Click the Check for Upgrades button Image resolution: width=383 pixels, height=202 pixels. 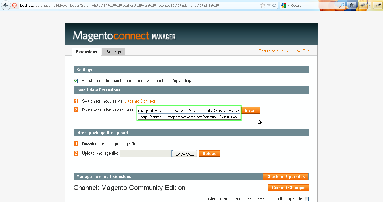(x=285, y=176)
